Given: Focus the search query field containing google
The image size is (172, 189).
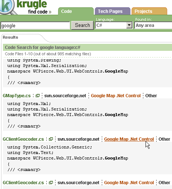Looking at the screenshot, I should [35, 25].
